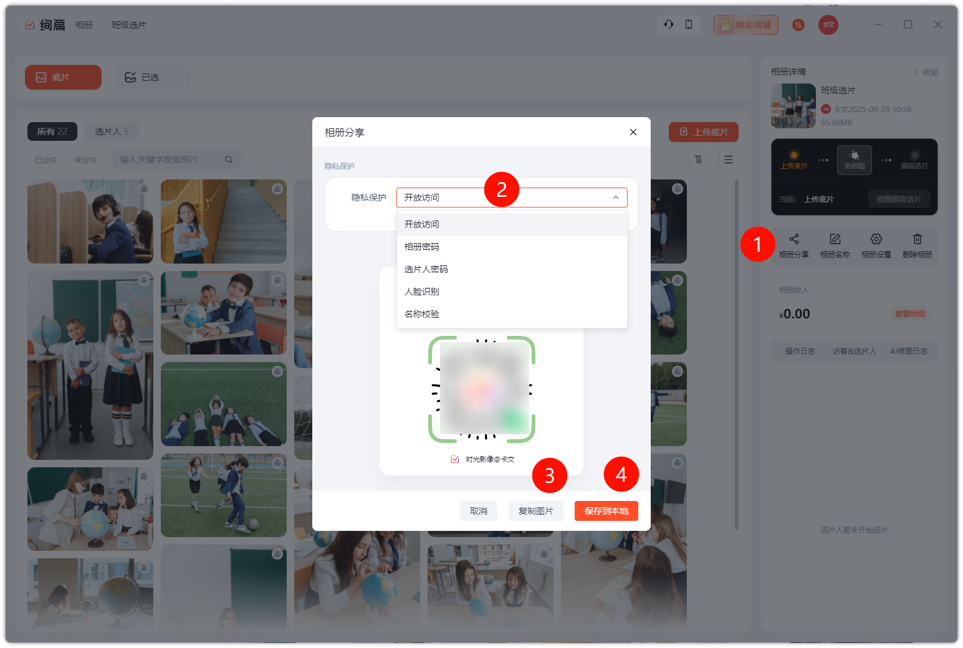Image resolution: width=963 pixels, height=648 pixels.
Task: Click the mobile phone icon in title bar
Action: click(689, 24)
